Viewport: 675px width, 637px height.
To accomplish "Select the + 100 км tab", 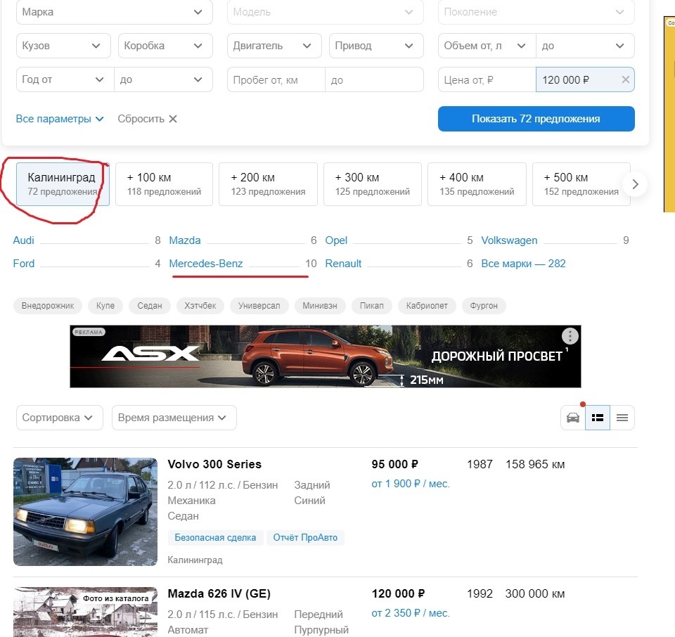I will point(164,184).
